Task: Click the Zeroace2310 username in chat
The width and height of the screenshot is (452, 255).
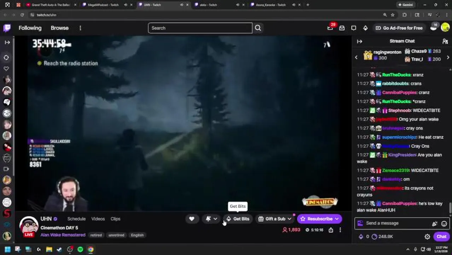Action: click(x=395, y=170)
